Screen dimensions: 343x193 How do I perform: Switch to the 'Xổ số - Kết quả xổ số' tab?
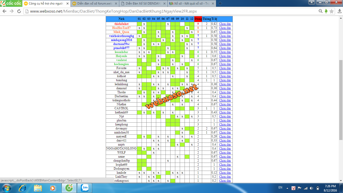point(191,4)
